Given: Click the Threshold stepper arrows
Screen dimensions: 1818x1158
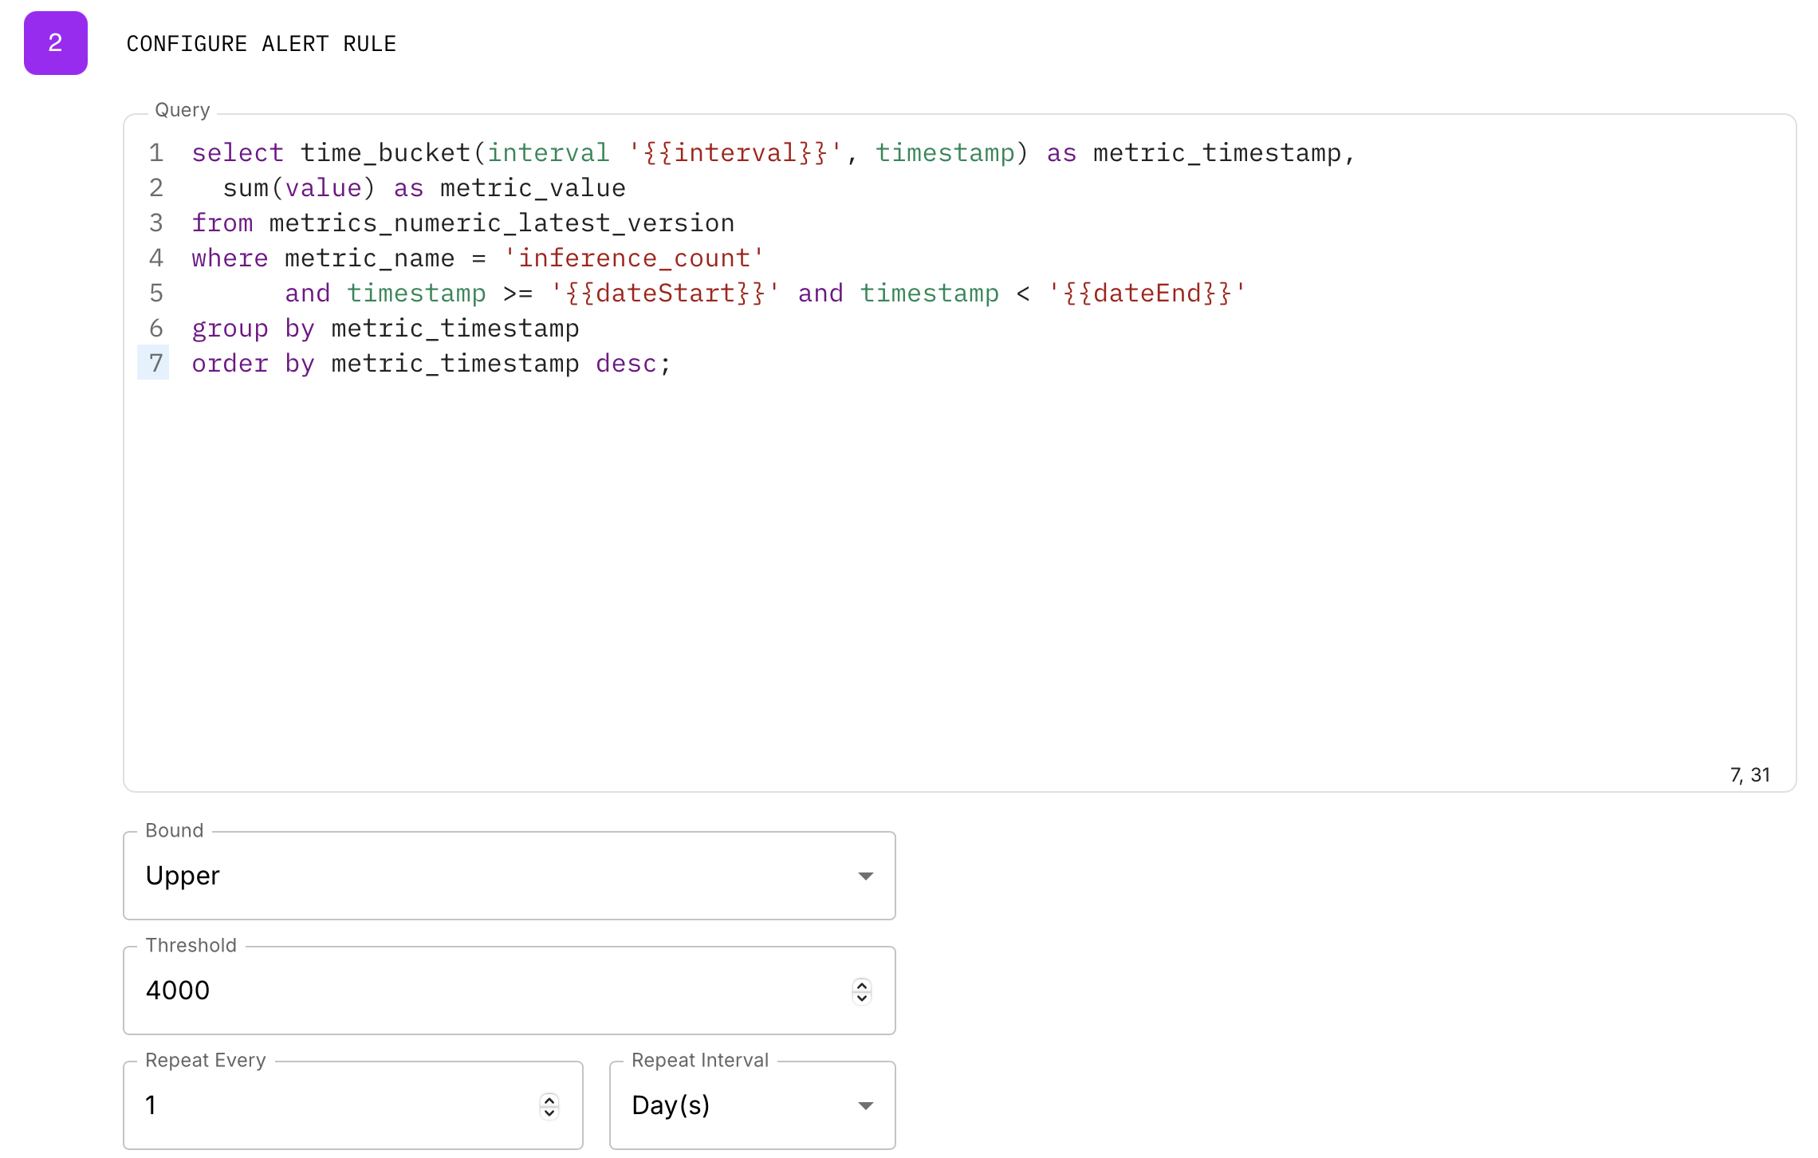Looking at the screenshot, I should pyautogui.click(x=861, y=991).
